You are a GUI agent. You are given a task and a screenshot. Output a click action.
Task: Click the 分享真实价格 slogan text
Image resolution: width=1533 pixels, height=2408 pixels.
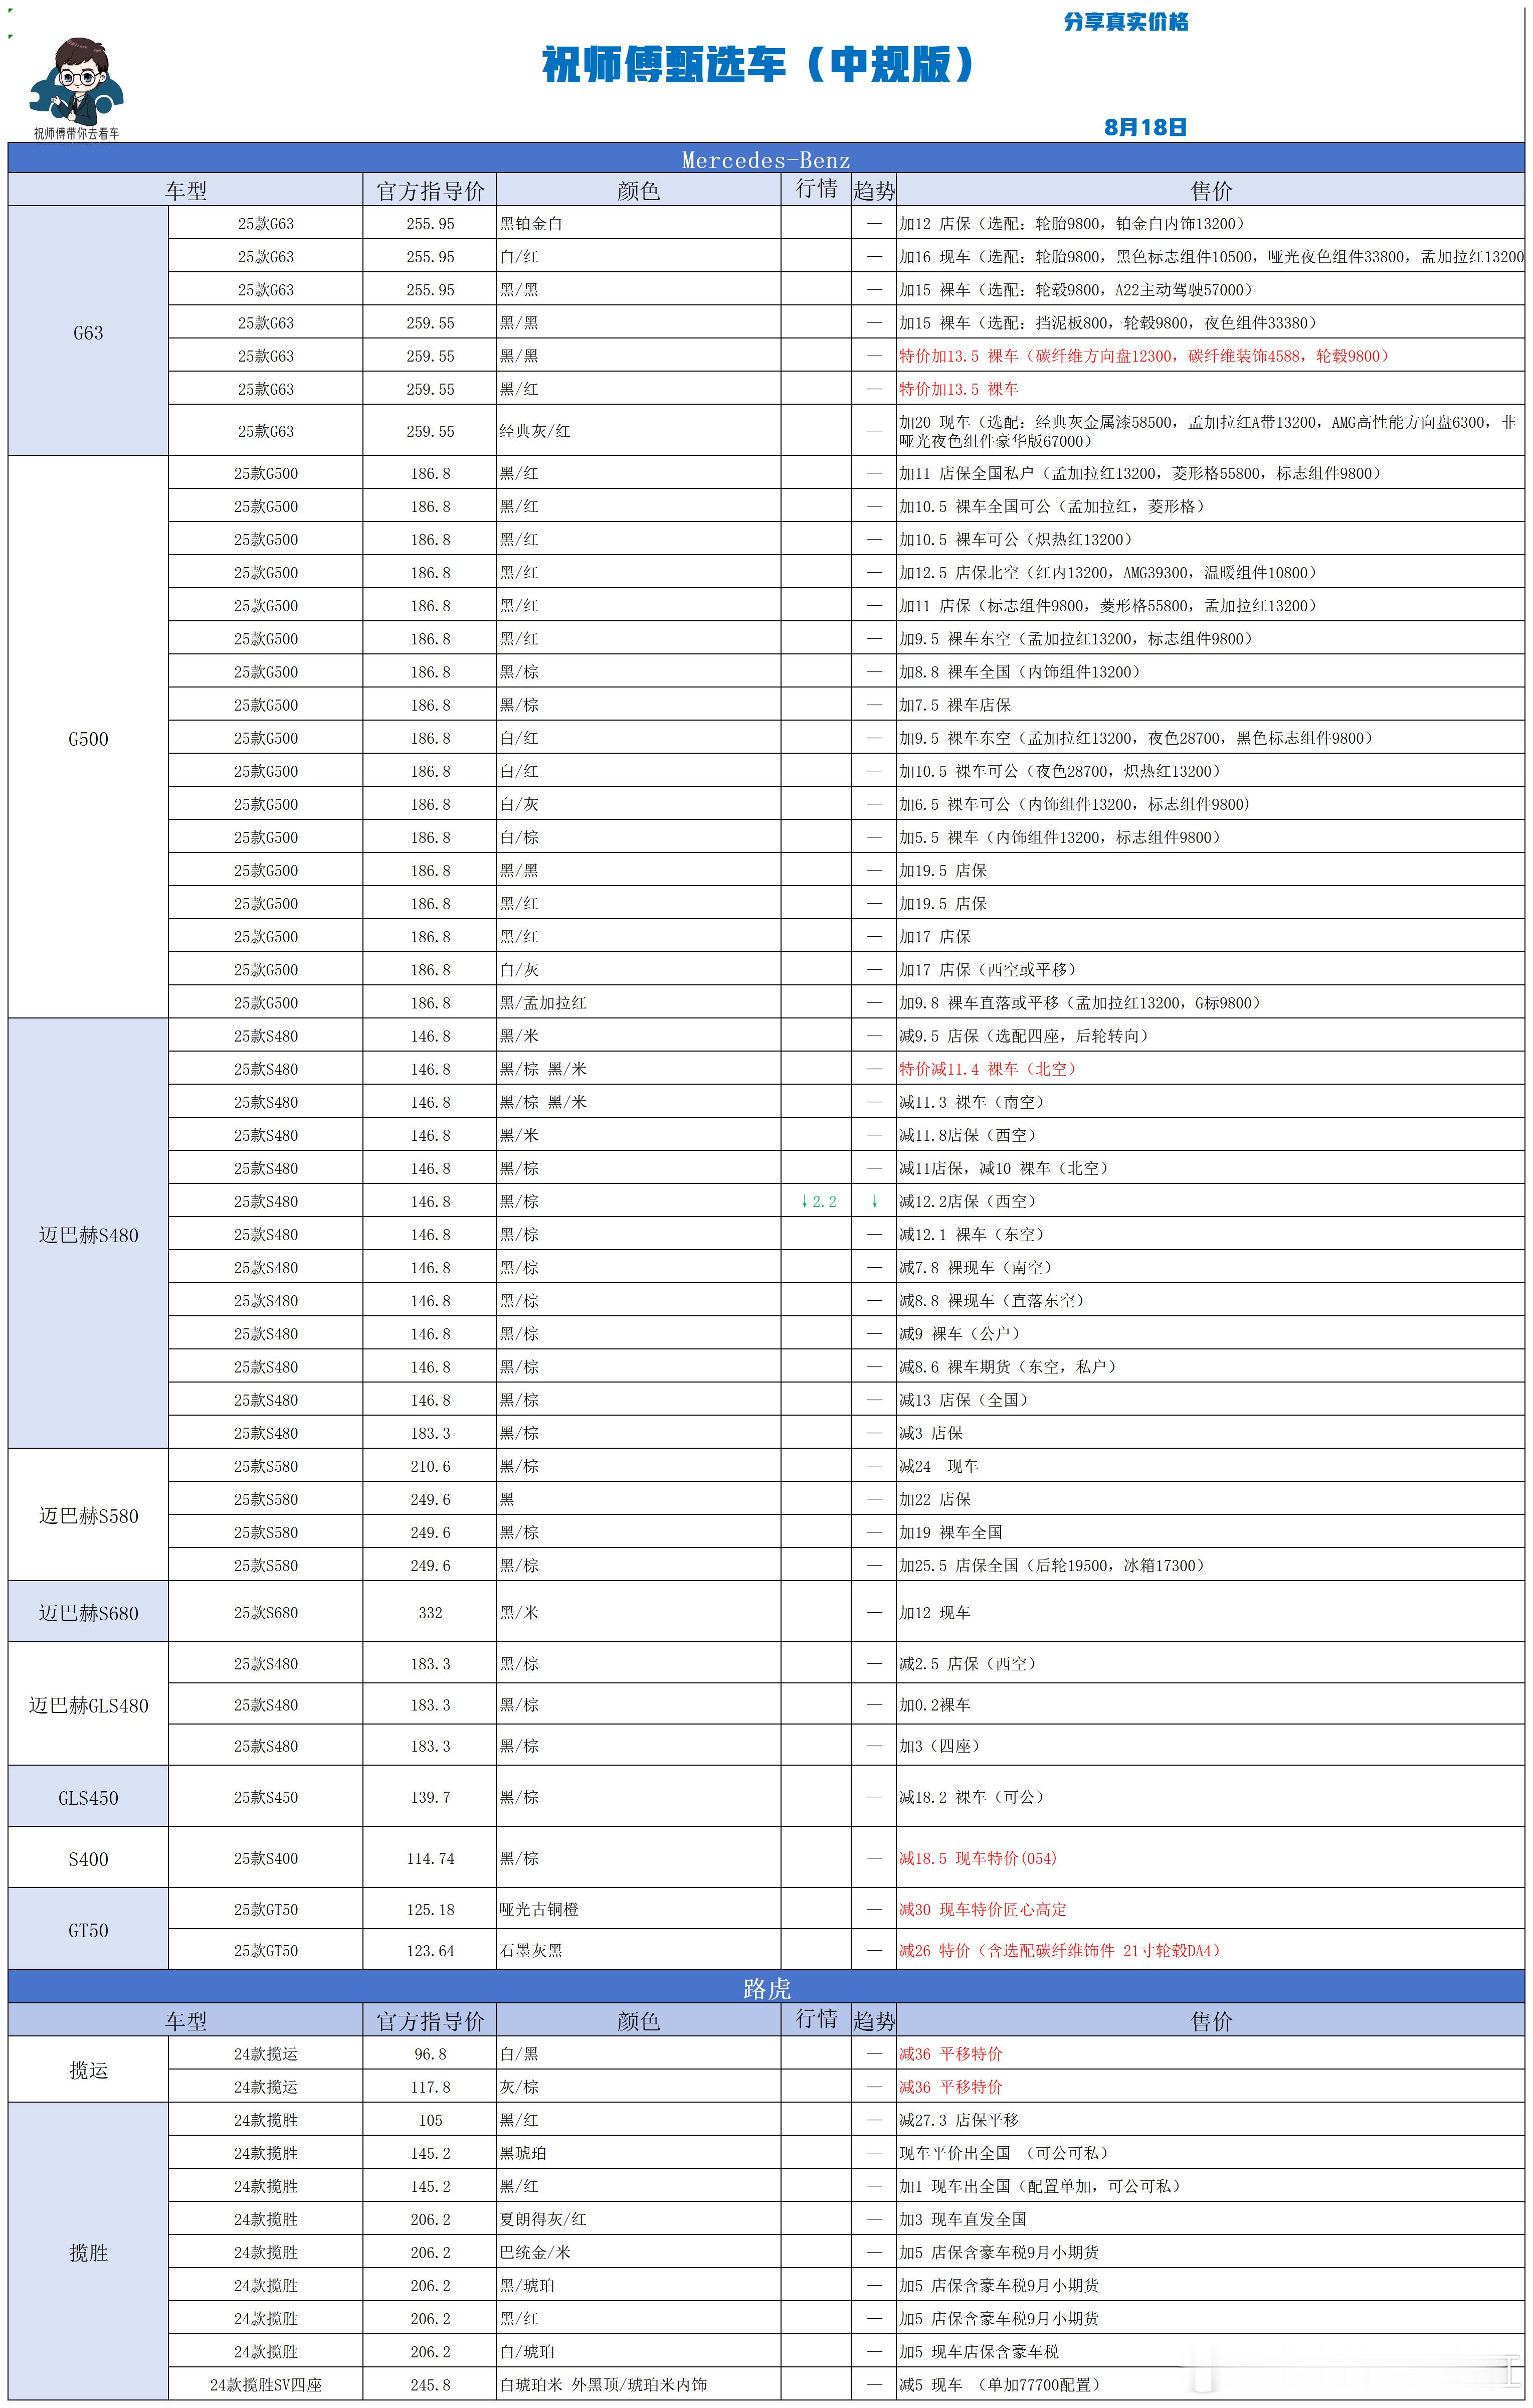(x=1126, y=22)
